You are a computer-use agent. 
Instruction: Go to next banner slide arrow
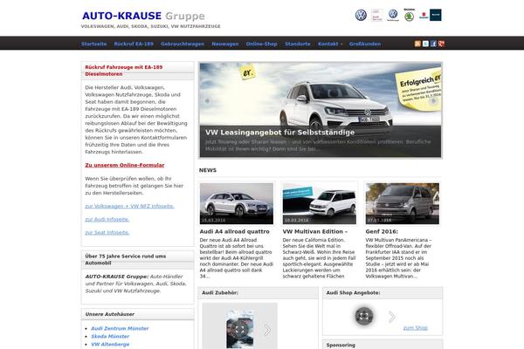433,100
